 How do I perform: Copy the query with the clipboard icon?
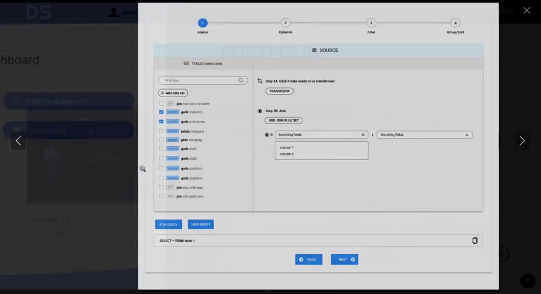(x=475, y=241)
